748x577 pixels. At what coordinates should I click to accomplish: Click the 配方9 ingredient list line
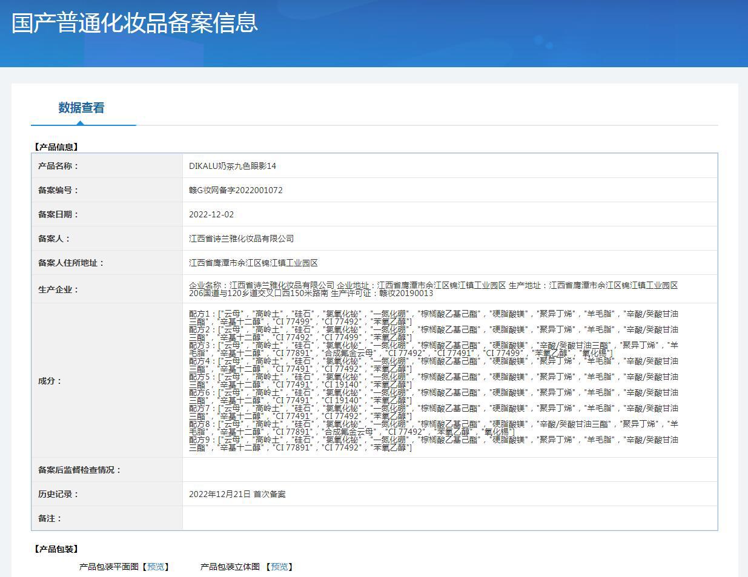[434, 444]
